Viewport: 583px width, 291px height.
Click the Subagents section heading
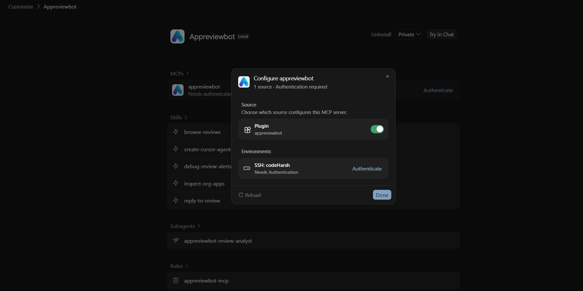point(182,226)
